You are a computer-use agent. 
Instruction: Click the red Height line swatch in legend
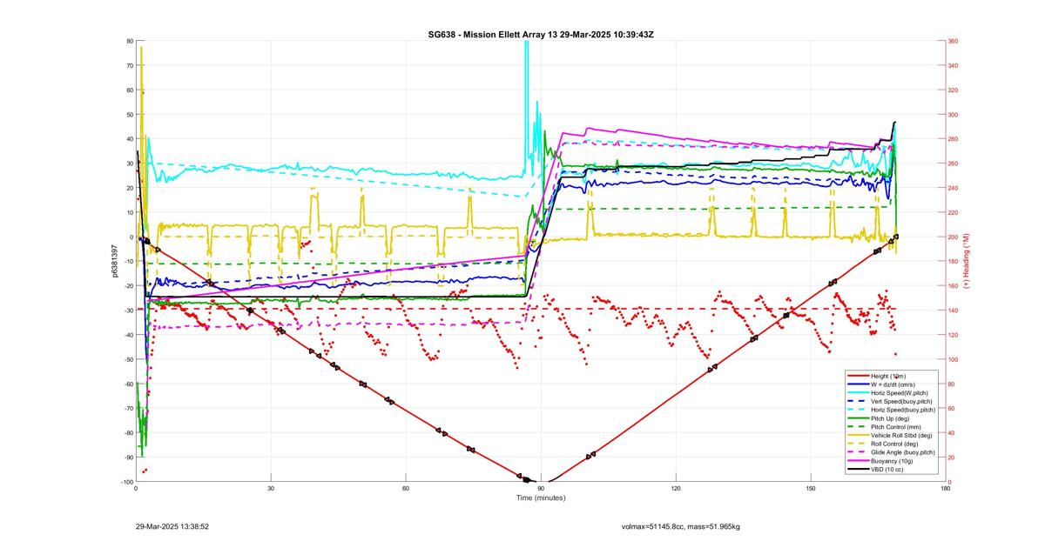tap(858, 376)
